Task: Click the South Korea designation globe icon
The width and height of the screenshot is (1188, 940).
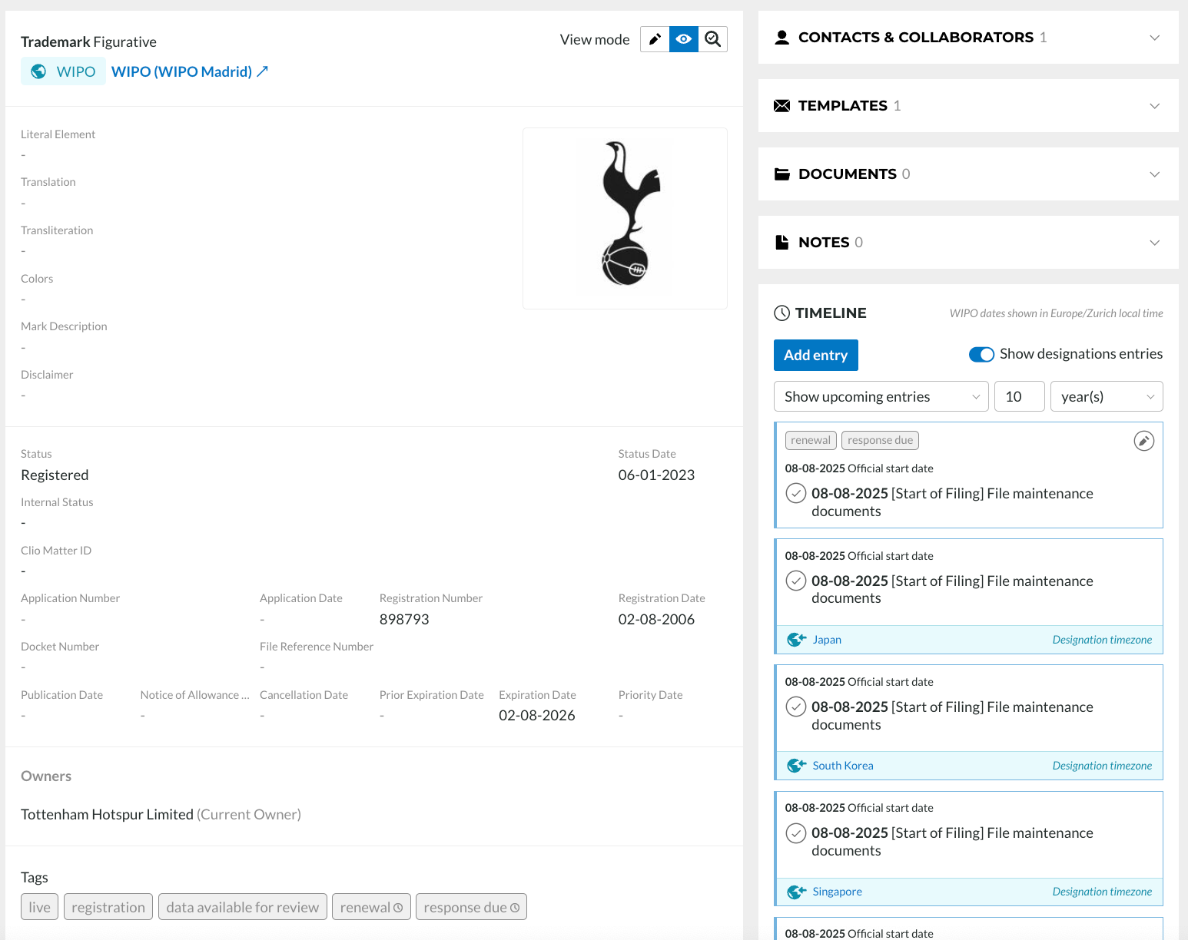Action: tap(797, 766)
